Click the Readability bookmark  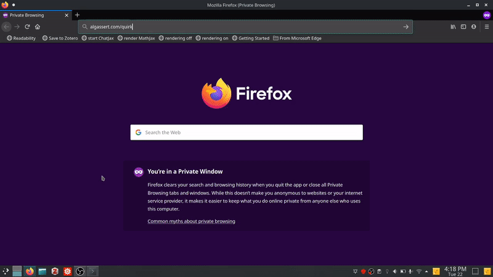(x=22, y=38)
